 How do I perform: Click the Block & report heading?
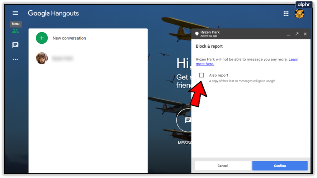tap(209, 46)
